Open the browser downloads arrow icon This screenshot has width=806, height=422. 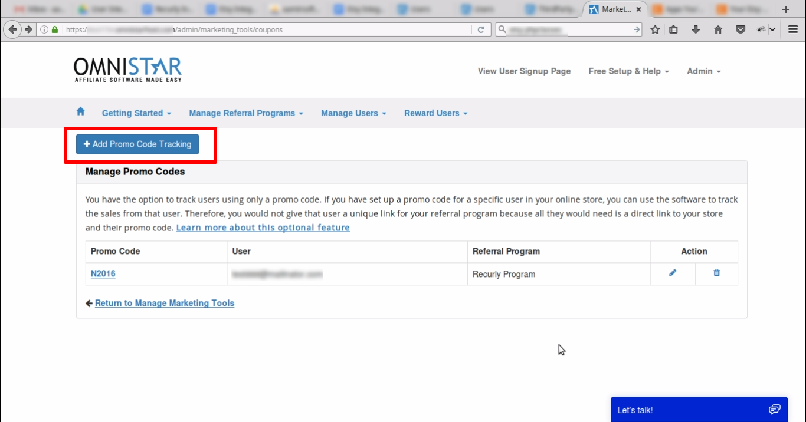tap(696, 29)
